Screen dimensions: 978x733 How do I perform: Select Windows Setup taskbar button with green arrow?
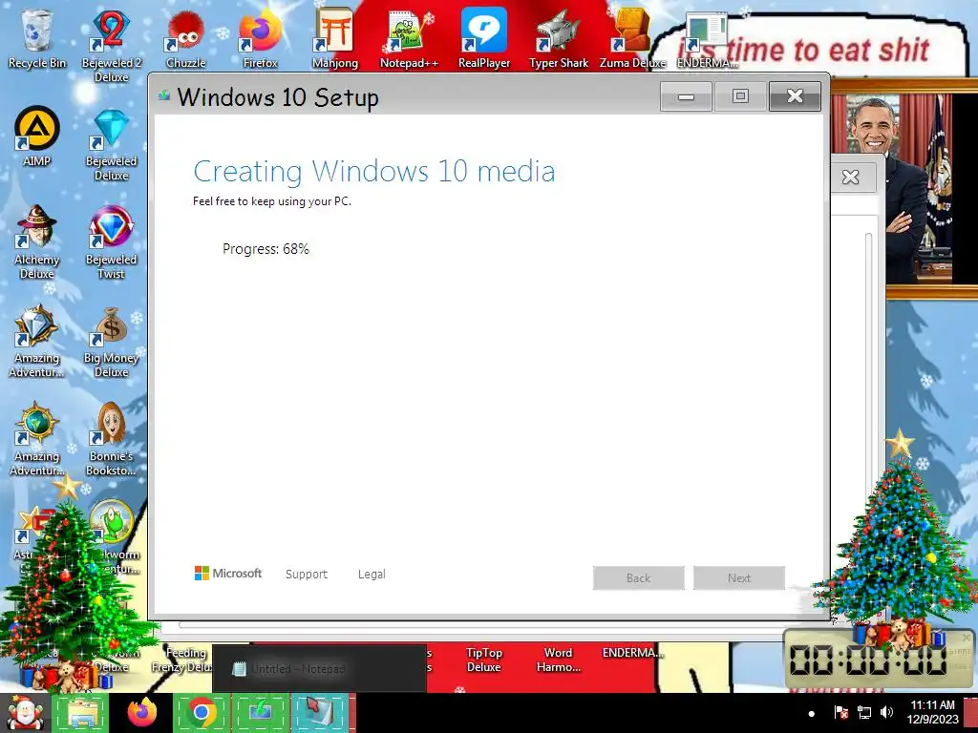click(260, 713)
